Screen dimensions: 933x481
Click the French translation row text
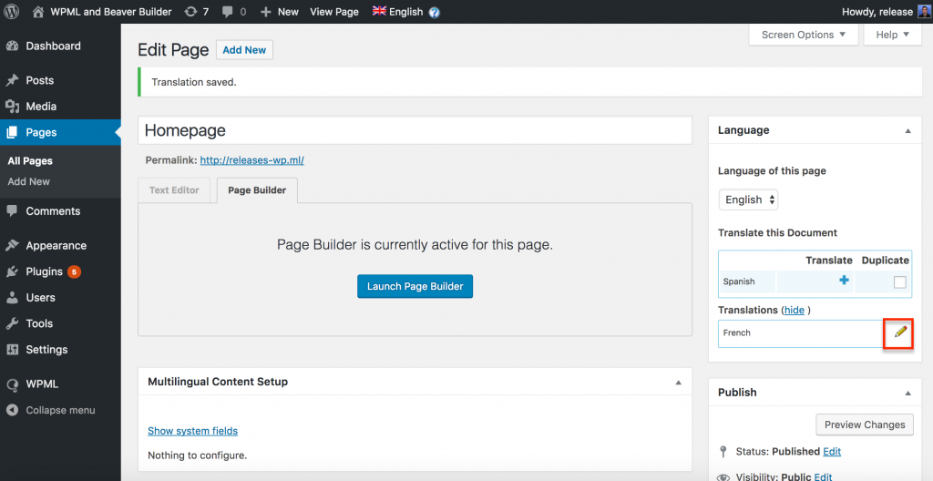(x=736, y=333)
